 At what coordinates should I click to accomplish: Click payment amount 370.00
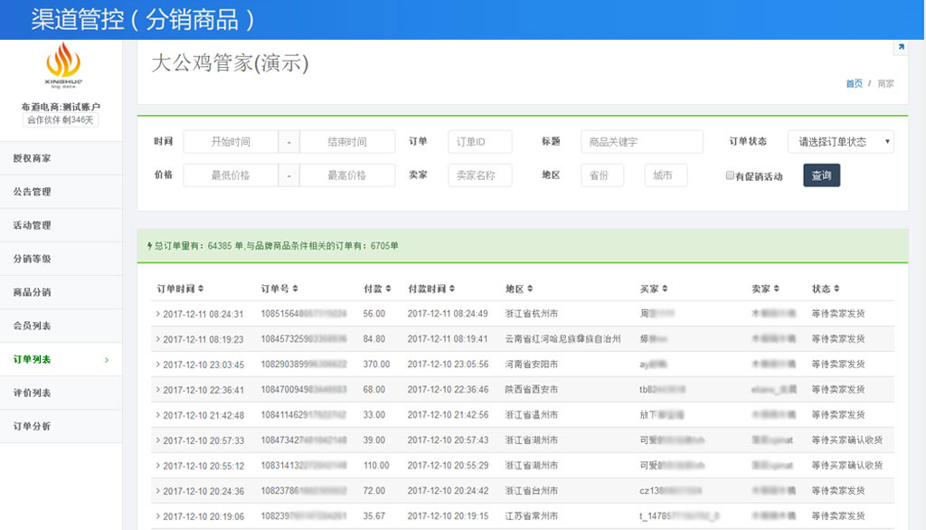click(x=376, y=364)
